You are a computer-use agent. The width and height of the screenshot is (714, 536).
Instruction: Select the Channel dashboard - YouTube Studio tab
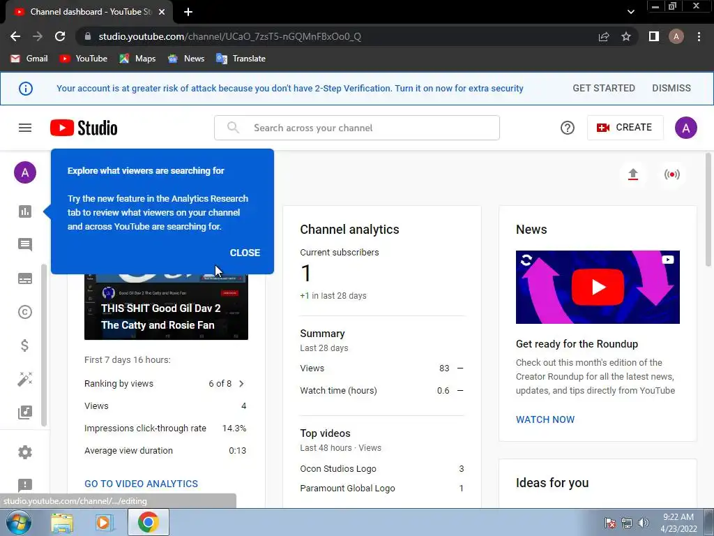click(89, 12)
